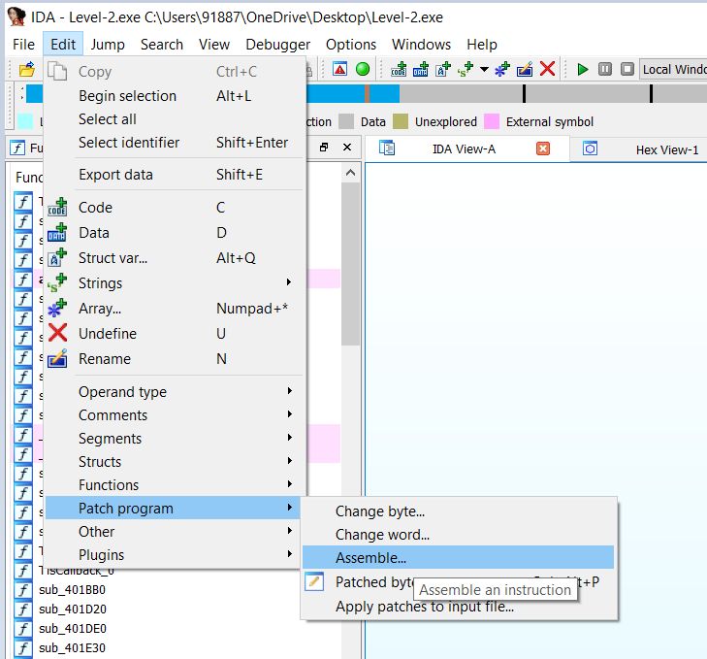Open the Options menu
Viewport: 707px width, 659px height.
pos(351,45)
